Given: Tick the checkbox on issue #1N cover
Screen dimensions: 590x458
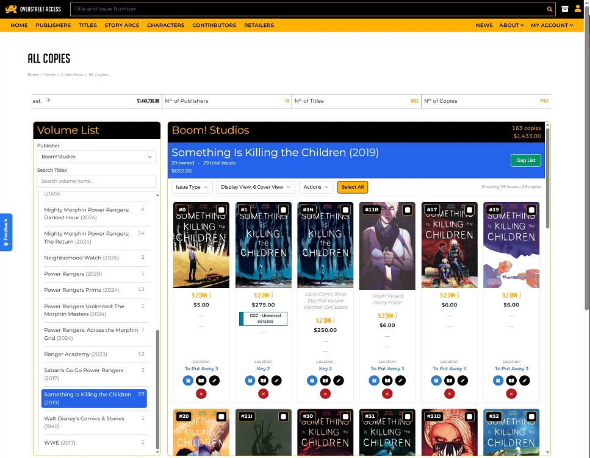Looking at the screenshot, I should click(345, 210).
